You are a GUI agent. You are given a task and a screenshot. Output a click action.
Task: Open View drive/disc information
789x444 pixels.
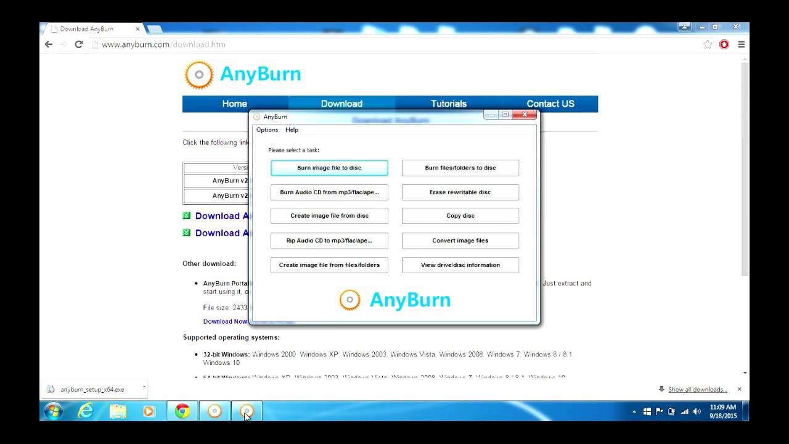coord(460,265)
